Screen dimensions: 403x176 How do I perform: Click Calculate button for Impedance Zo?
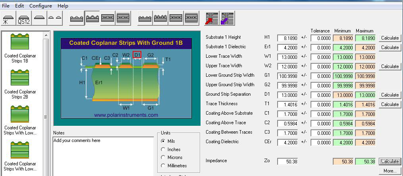(x=390, y=161)
